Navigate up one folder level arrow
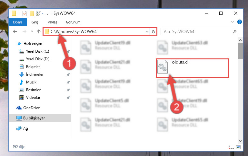The image size is (248, 156). point(39,31)
